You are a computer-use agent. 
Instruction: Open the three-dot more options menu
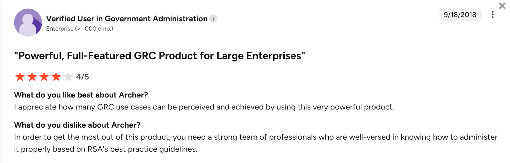point(493,15)
